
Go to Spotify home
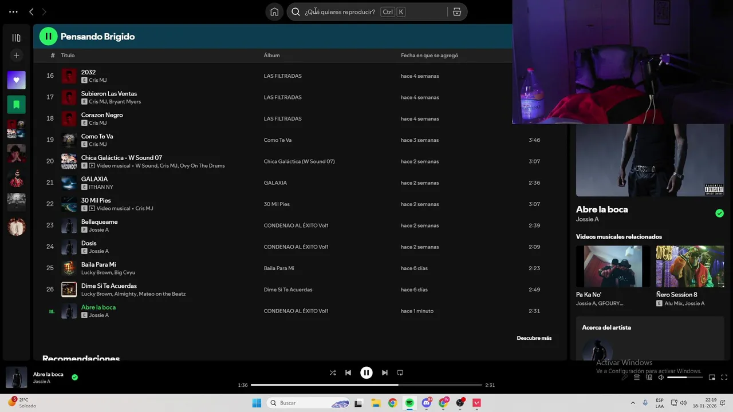point(274,12)
